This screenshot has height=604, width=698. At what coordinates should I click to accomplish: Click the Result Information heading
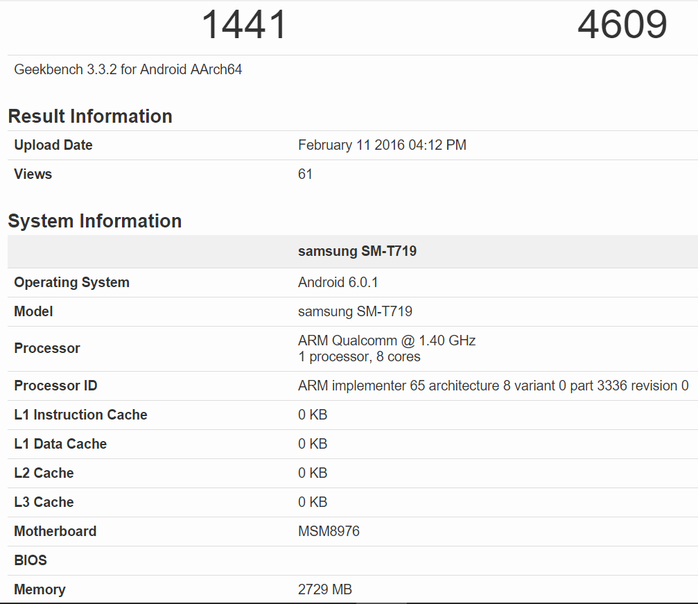[x=90, y=117]
